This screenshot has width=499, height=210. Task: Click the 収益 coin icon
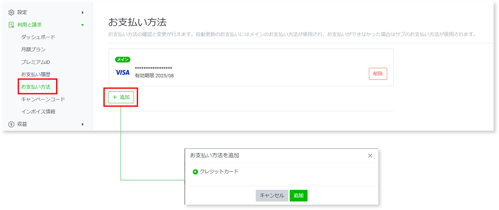click(x=11, y=124)
